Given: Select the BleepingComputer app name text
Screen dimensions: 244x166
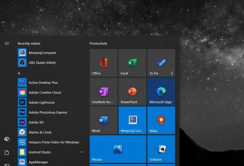Looking at the screenshot, I should [x=42, y=53].
